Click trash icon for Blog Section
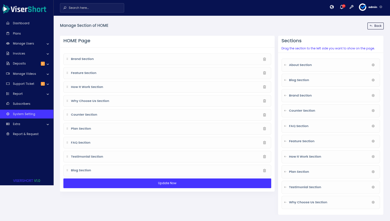The height and width of the screenshot is (221, 390). (264, 170)
